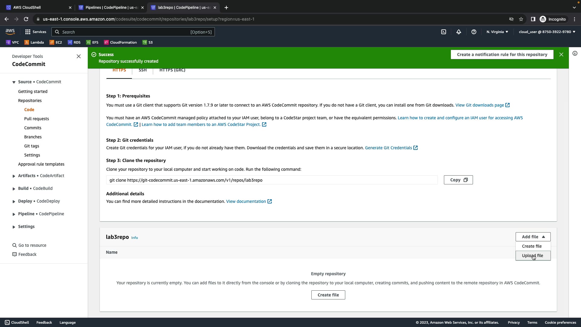This screenshot has width=581, height=327.
Task: Click the AWS logo home icon
Action: (x=10, y=32)
